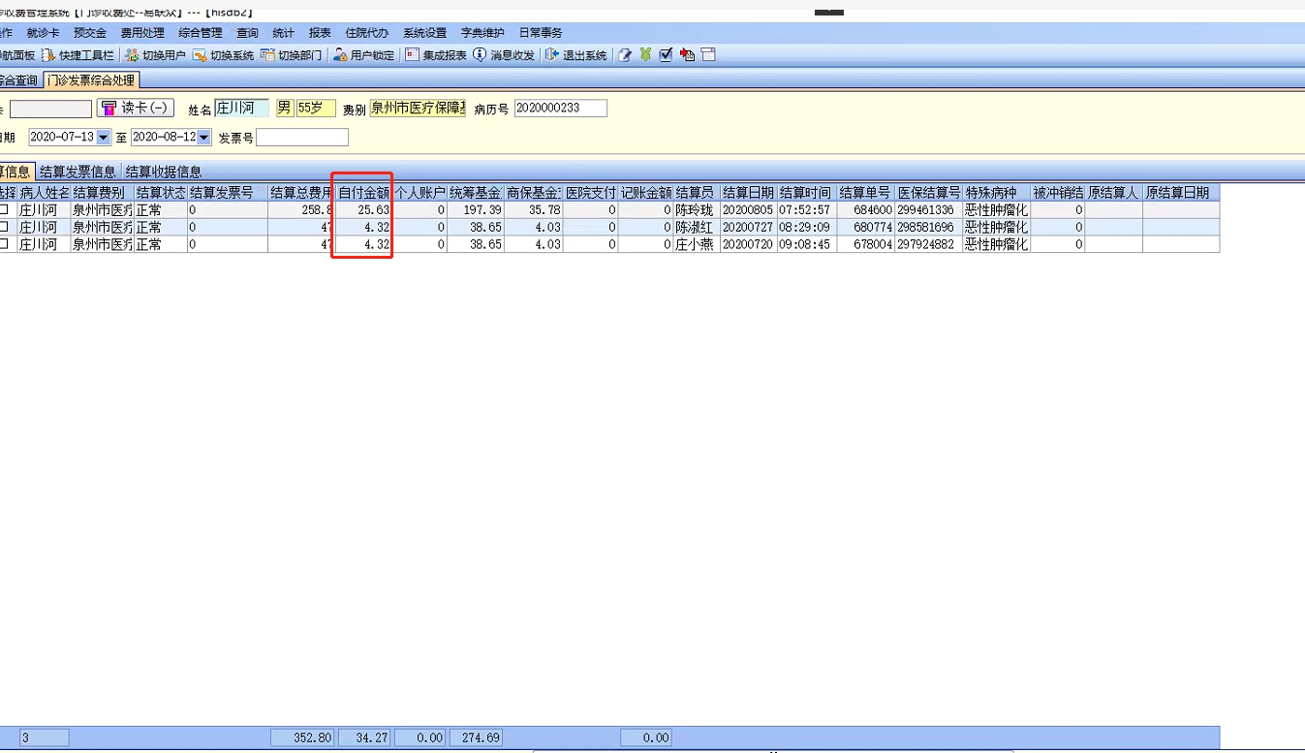1305x753 pixels.
Task: Click the 病历号 field 2020000233
Action: (561, 109)
